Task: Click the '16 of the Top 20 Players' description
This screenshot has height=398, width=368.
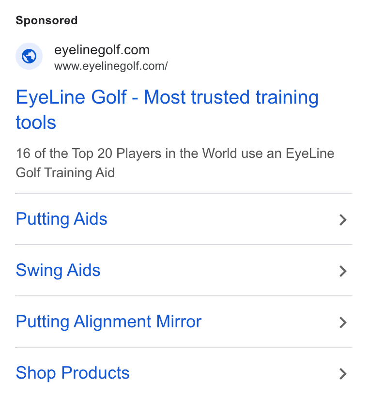Action: click(x=175, y=163)
